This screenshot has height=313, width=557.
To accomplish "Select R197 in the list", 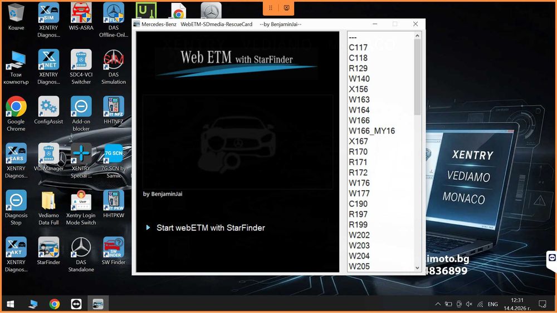I will point(358,215).
